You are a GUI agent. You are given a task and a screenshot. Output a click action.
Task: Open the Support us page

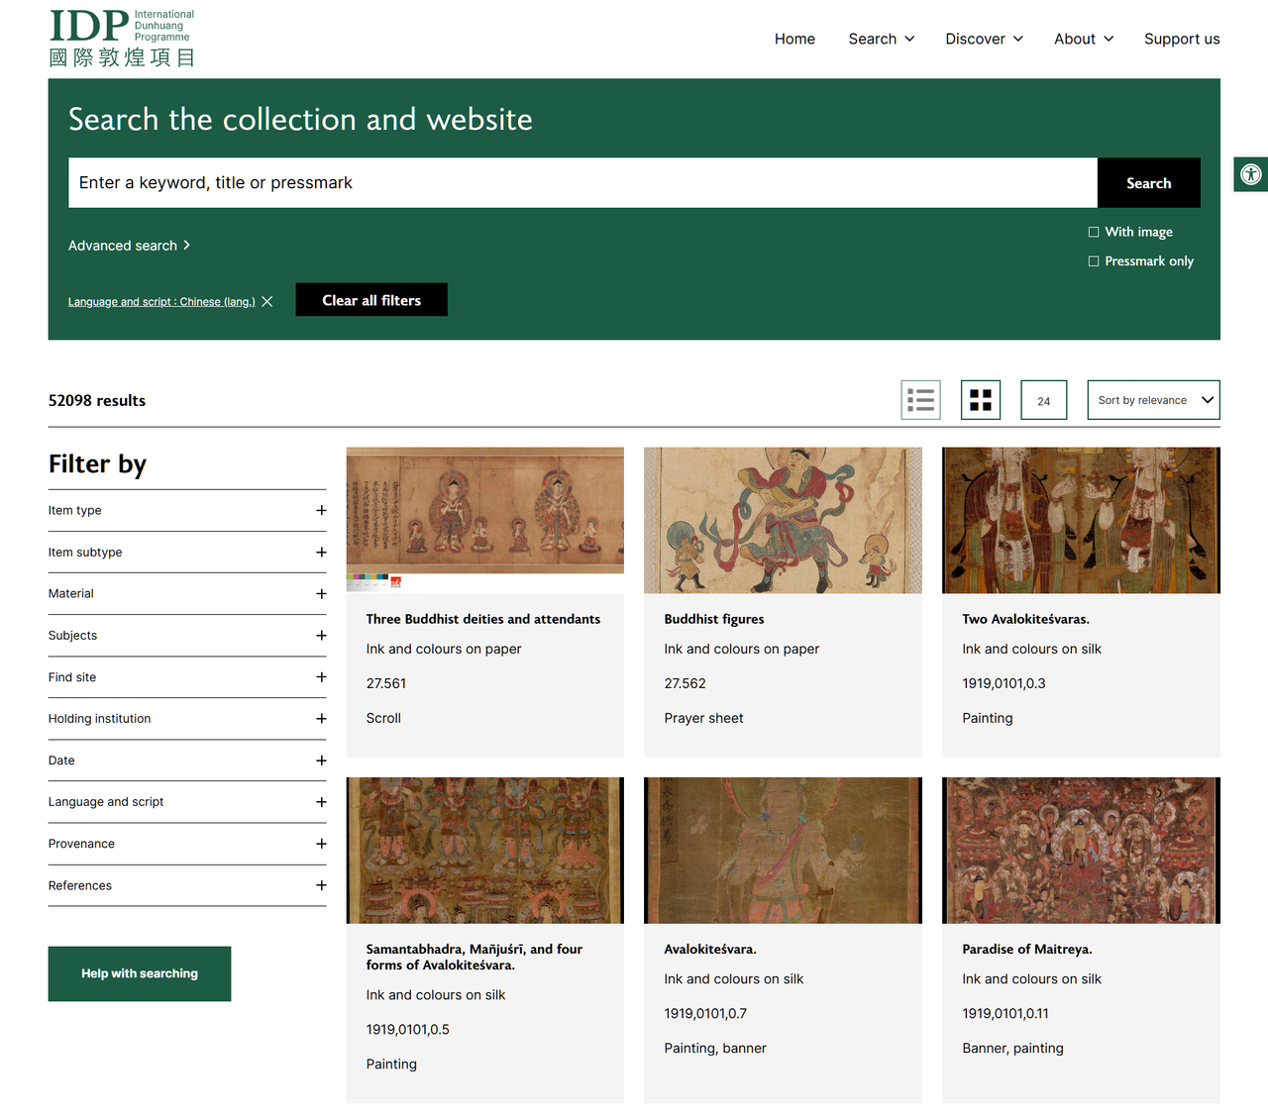1182,39
